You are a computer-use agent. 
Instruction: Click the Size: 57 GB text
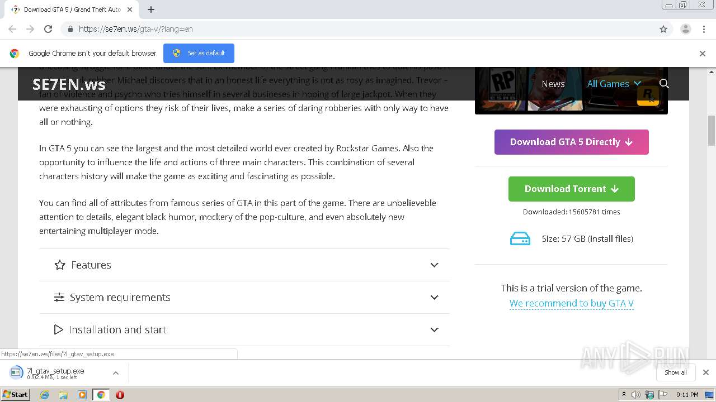pos(587,239)
